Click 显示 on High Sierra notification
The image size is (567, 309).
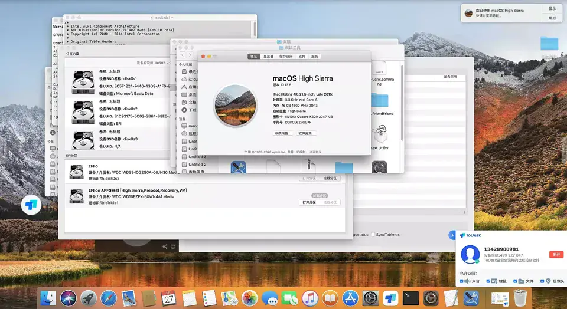point(552,9)
